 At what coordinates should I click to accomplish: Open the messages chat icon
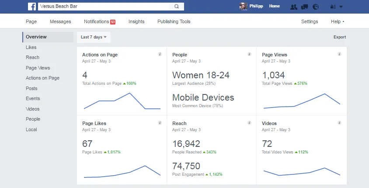tap(305, 7)
